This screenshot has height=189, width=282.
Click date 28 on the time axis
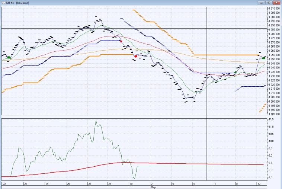pos(89,184)
